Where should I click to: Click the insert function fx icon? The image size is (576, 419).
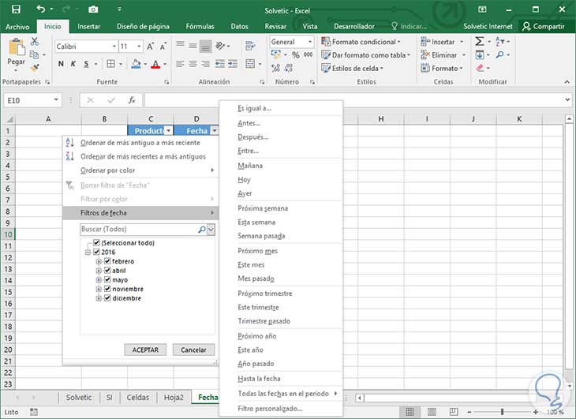tap(132, 100)
